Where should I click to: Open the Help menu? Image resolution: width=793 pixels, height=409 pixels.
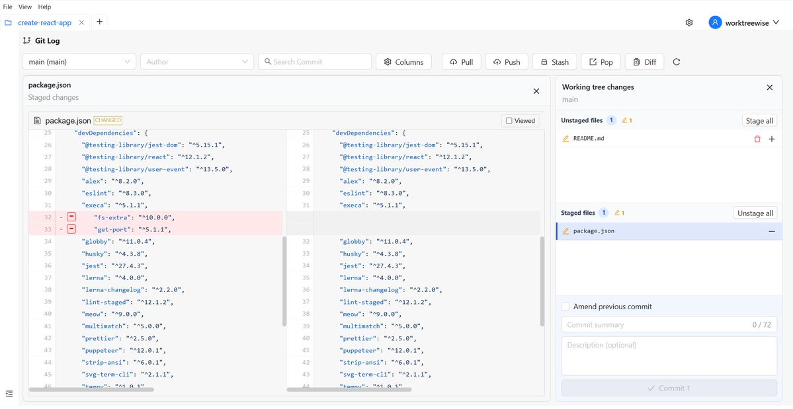coord(44,7)
